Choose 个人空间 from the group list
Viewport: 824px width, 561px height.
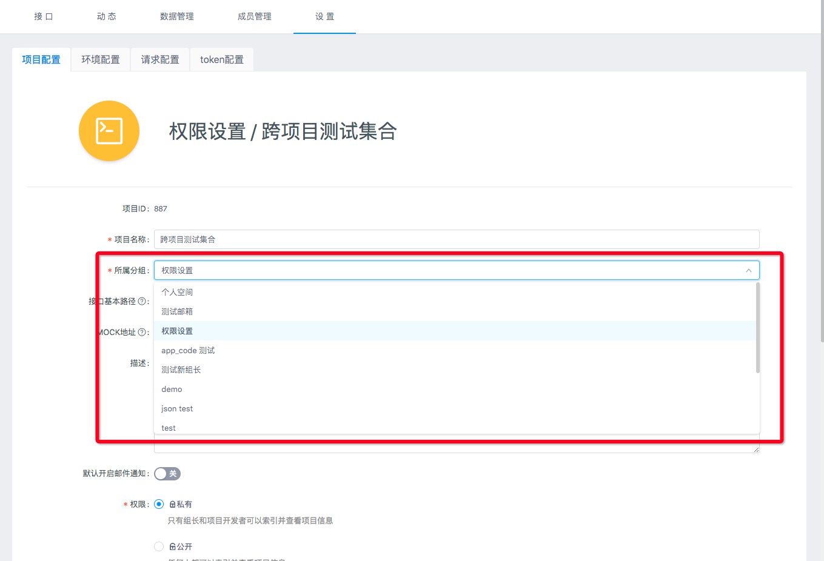tap(177, 292)
